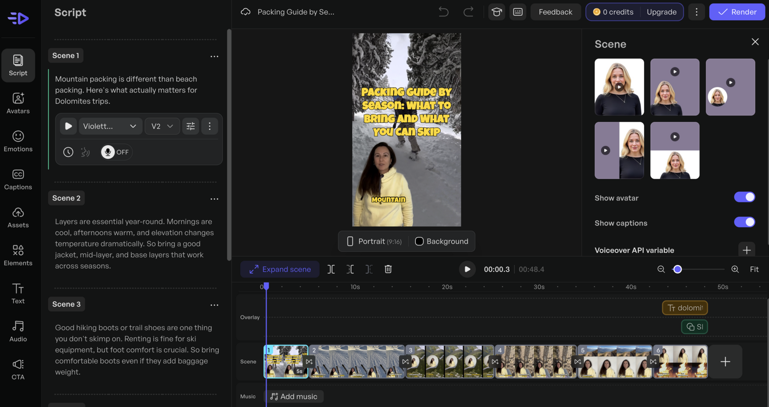Change the Portrait 9:16 aspect ratio
The image size is (769, 407).
[x=374, y=241]
